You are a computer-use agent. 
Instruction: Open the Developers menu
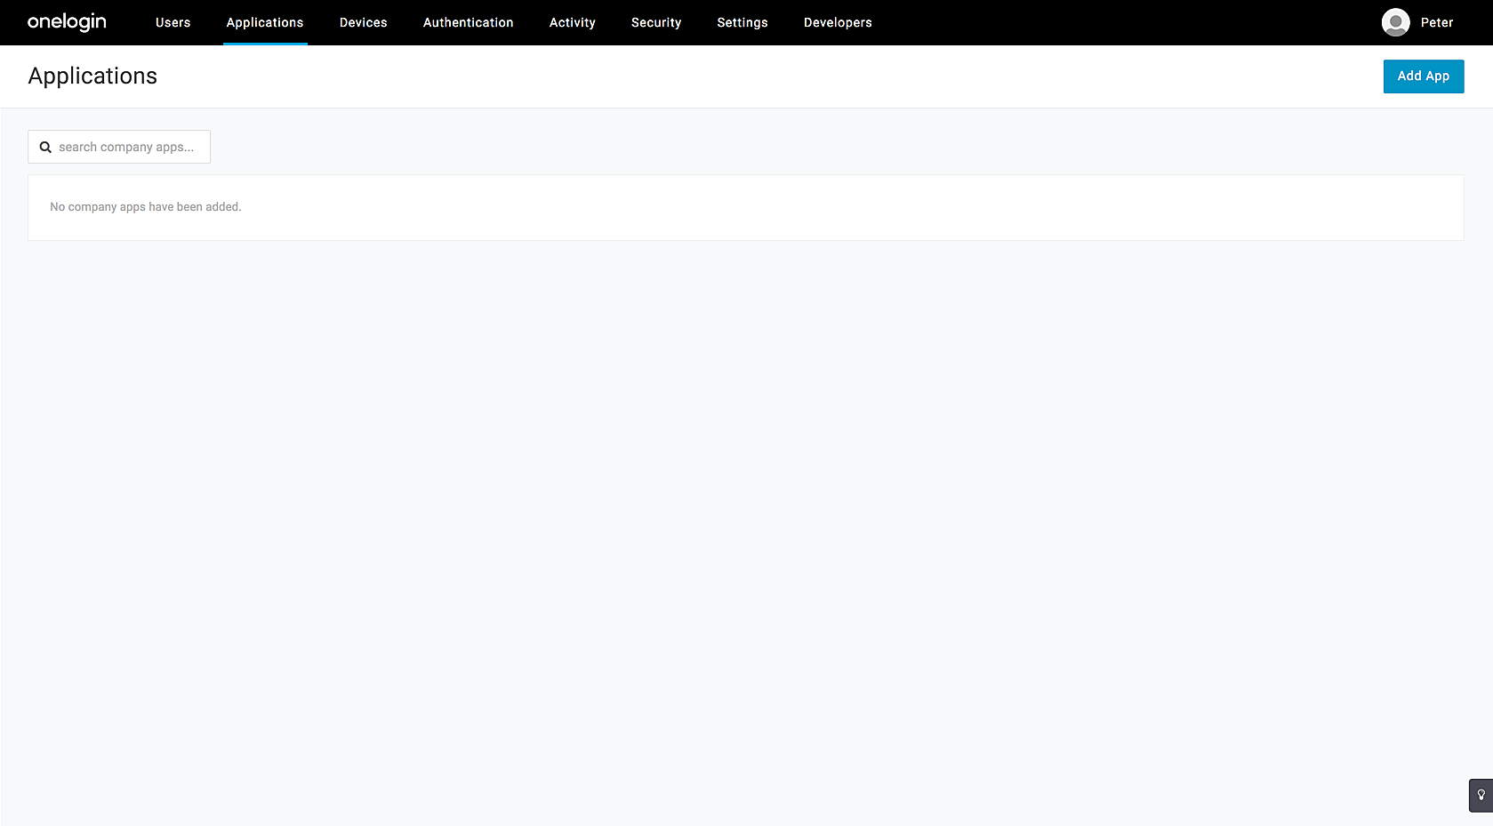838,22
